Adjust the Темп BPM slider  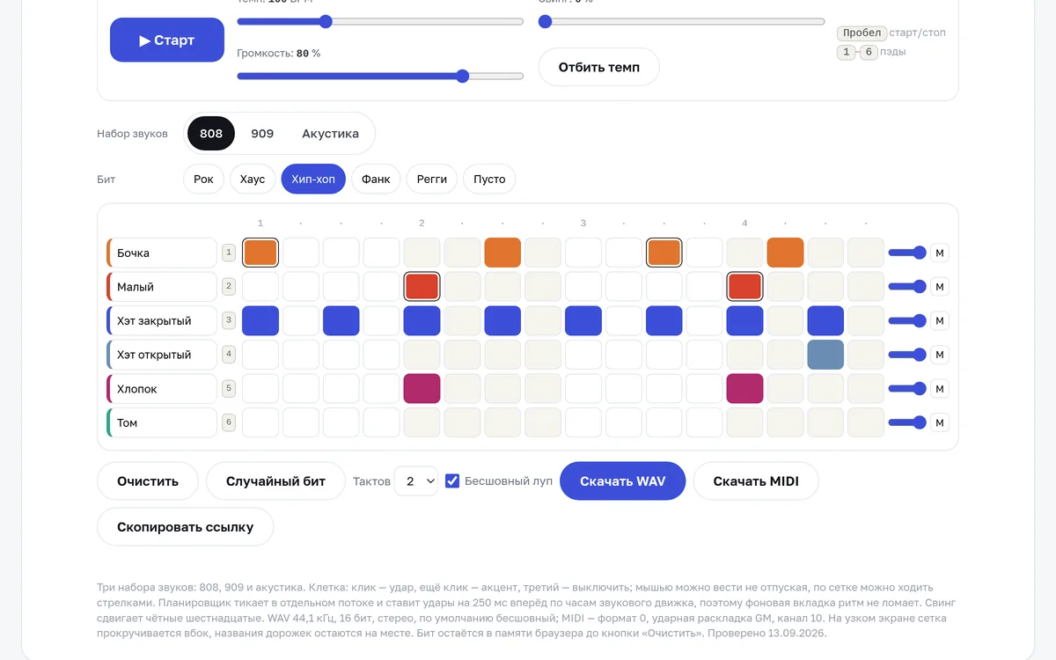pos(380,22)
